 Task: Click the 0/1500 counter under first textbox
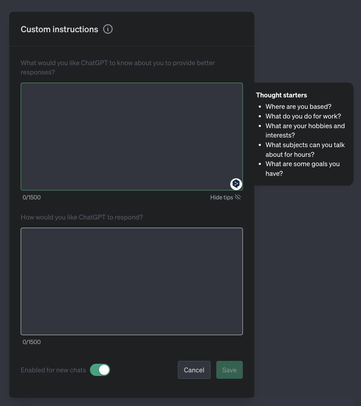32,197
